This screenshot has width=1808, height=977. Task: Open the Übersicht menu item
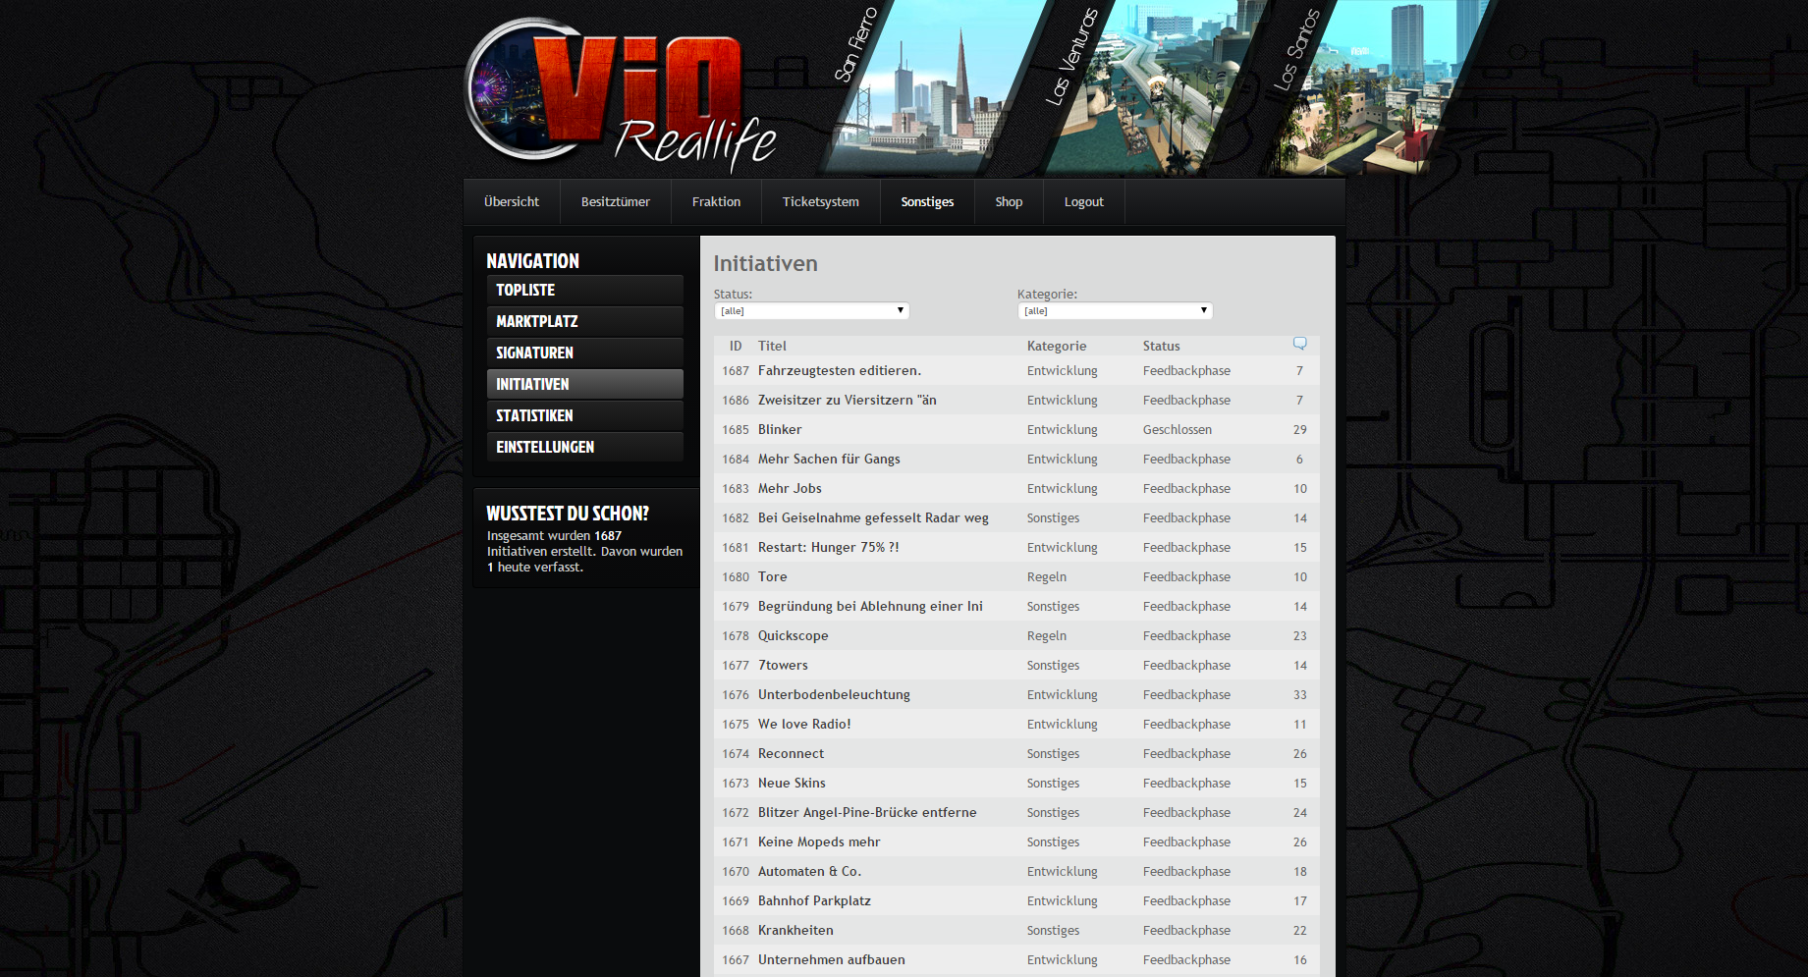click(512, 202)
